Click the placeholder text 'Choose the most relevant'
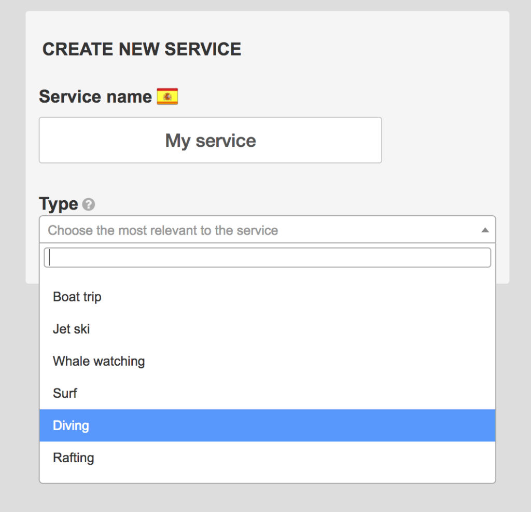531x512 pixels. (162, 230)
